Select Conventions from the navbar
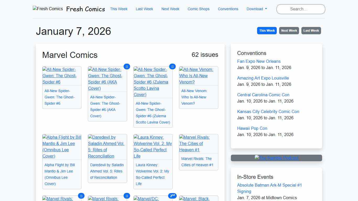 click(228, 9)
